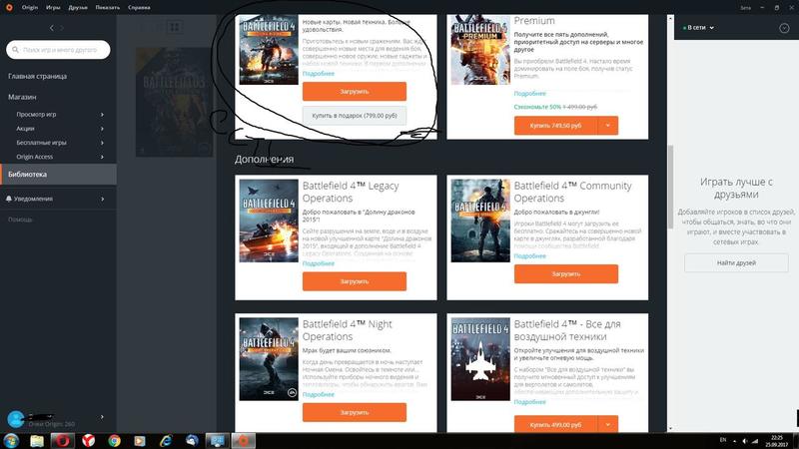The width and height of the screenshot is (799, 449).
Task: Click the search games input field
Action: pyautogui.click(x=58, y=50)
